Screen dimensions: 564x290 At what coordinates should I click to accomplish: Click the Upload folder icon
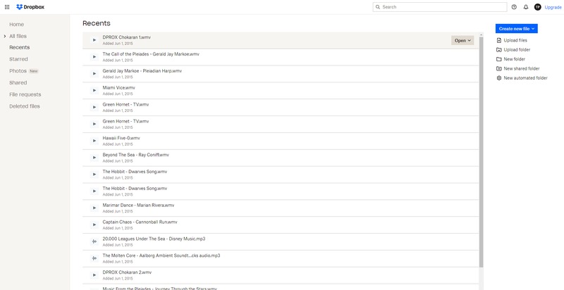pos(498,49)
